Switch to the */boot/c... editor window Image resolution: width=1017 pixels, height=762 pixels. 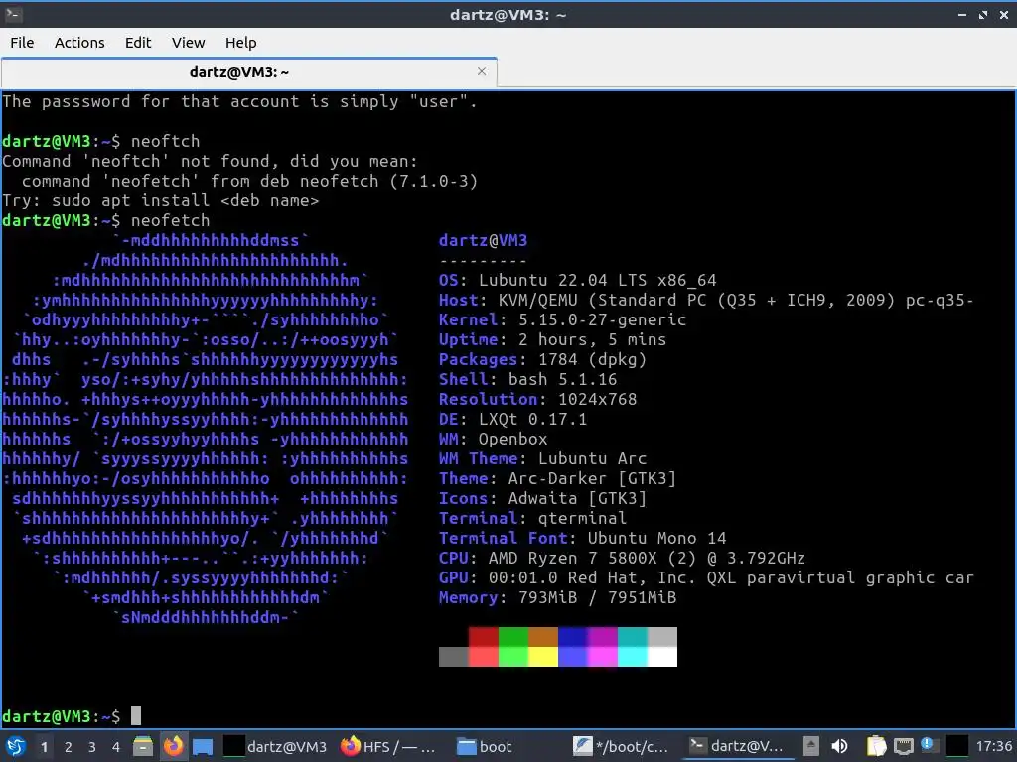[x=622, y=746]
